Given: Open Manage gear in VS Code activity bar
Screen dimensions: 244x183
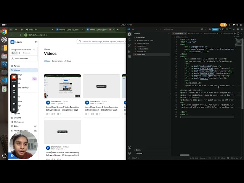Looking at the screenshot, I should pyautogui.click(x=130, y=153).
